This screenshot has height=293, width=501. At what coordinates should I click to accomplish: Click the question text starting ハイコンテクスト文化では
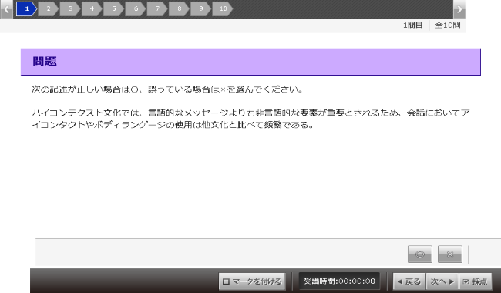coord(250,119)
